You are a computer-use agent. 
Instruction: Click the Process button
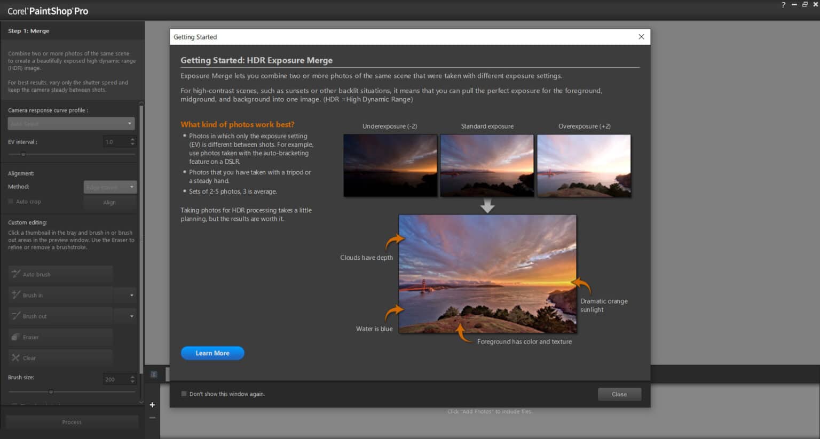[x=71, y=421]
